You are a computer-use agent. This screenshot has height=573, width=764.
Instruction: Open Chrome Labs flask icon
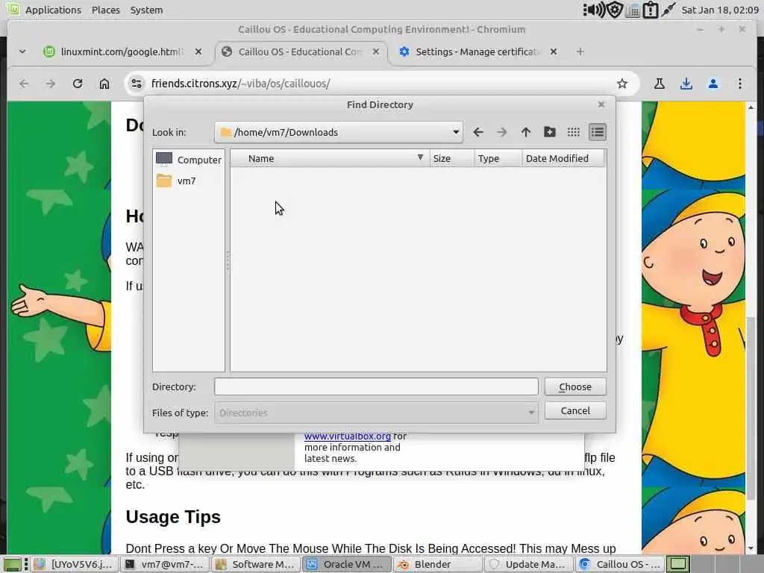click(660, 84)
